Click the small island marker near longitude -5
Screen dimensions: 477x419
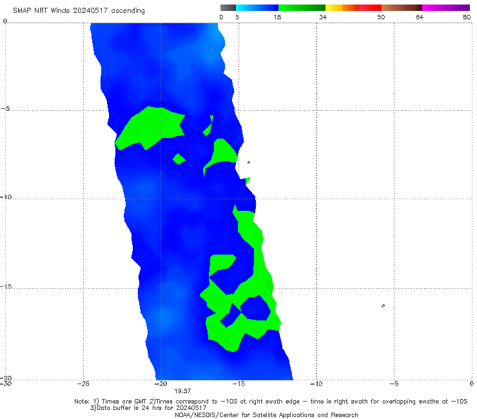(383, 306)
